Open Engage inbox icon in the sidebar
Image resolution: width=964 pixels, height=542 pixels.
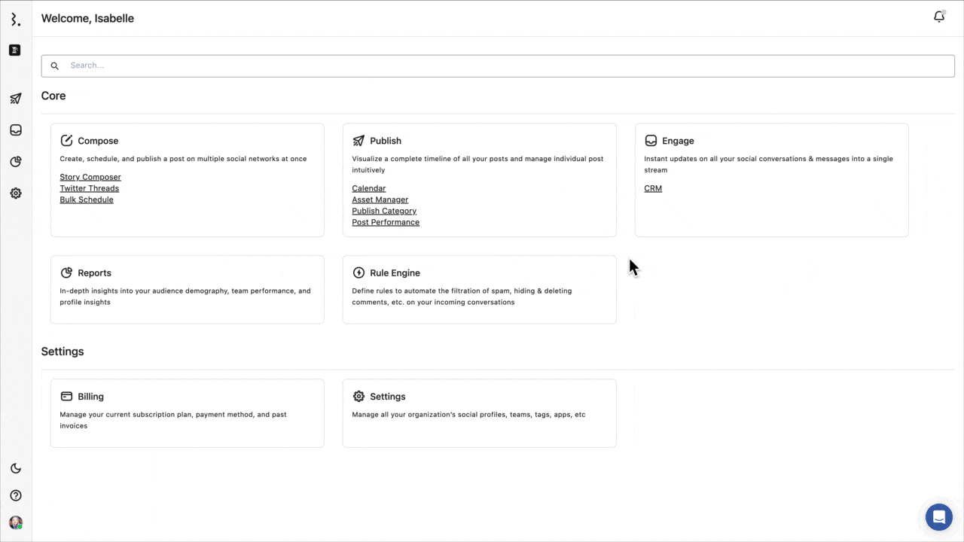tap(16, 130)
